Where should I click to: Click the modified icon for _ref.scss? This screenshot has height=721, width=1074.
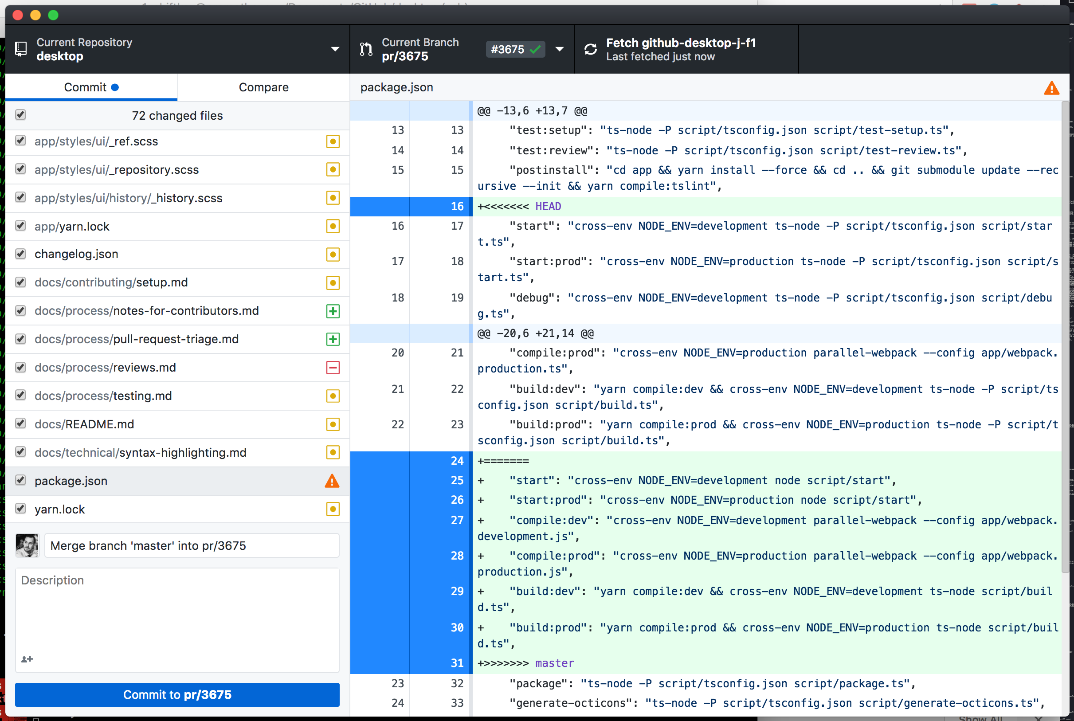click(333, 141)
